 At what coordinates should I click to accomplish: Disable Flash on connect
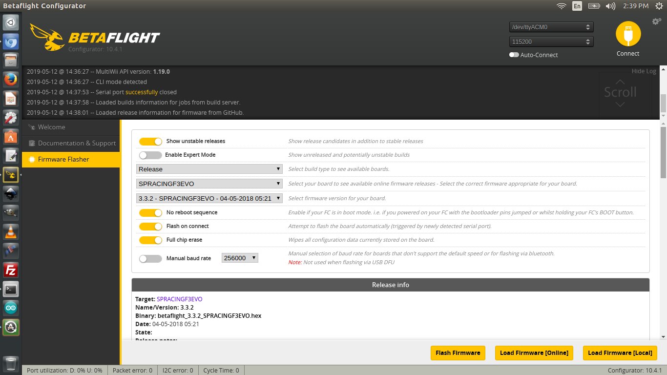[150, 226]
